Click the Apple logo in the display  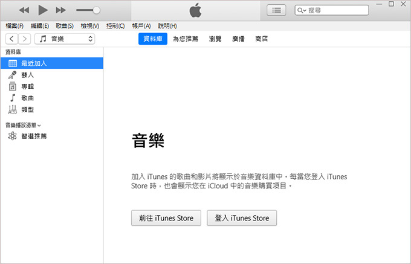click(x=196, y=10)
